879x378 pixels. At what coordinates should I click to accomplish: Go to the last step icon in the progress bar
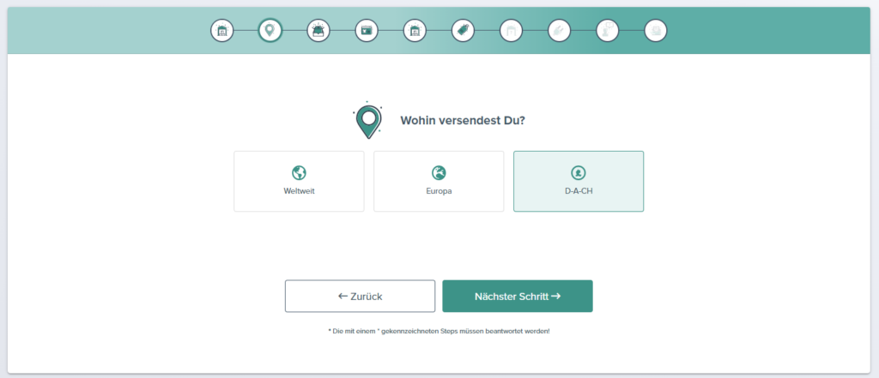pos(655,31)
